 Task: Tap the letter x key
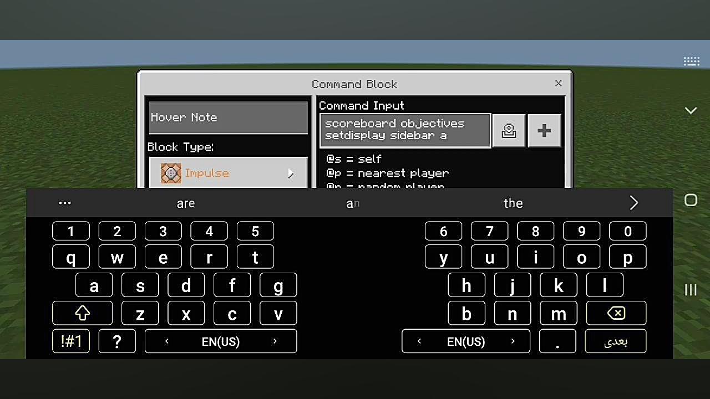[186, 313]
